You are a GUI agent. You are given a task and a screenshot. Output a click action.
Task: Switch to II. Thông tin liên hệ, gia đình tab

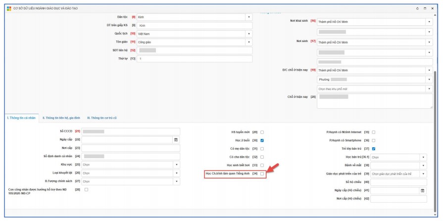tap(61, 118)
